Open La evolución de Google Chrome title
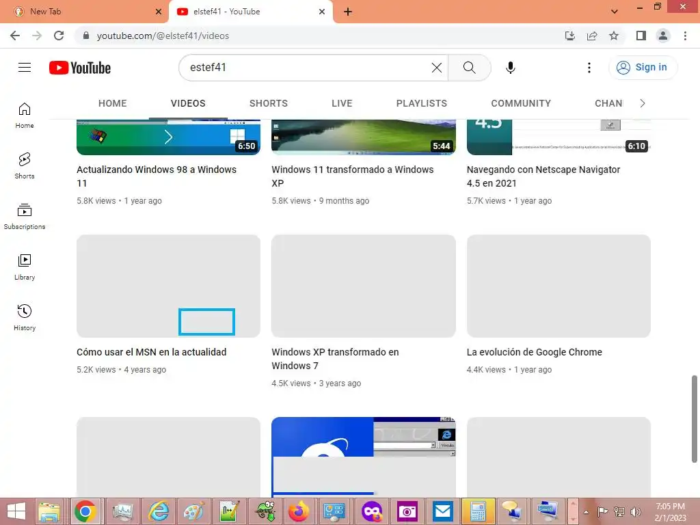 535,352
